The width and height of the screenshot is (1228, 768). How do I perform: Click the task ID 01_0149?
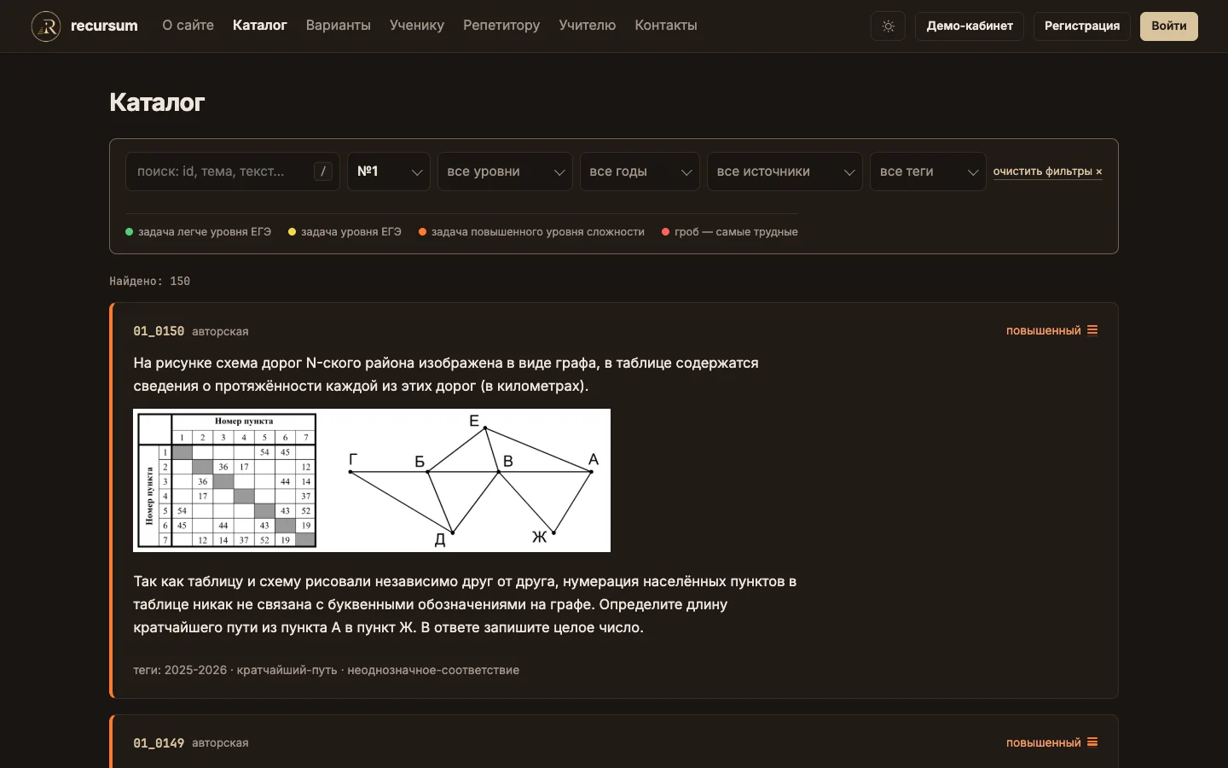[x=159, y=743]
